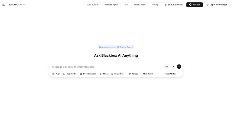Sign in with Login with Google
This screenshot has width=232, height=125.
point(217,5)
